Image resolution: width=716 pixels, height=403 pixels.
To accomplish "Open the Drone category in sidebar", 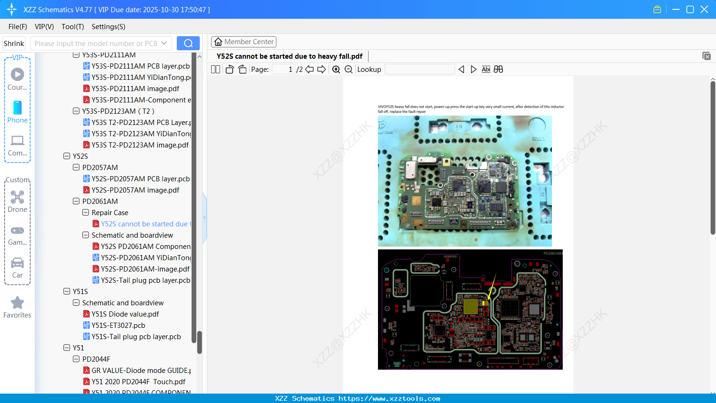I will click(17, 201).
